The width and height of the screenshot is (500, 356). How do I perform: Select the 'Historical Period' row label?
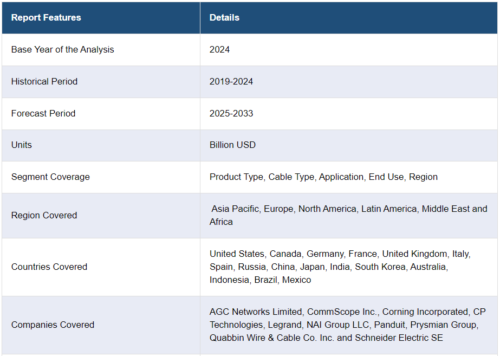[44, 81]
